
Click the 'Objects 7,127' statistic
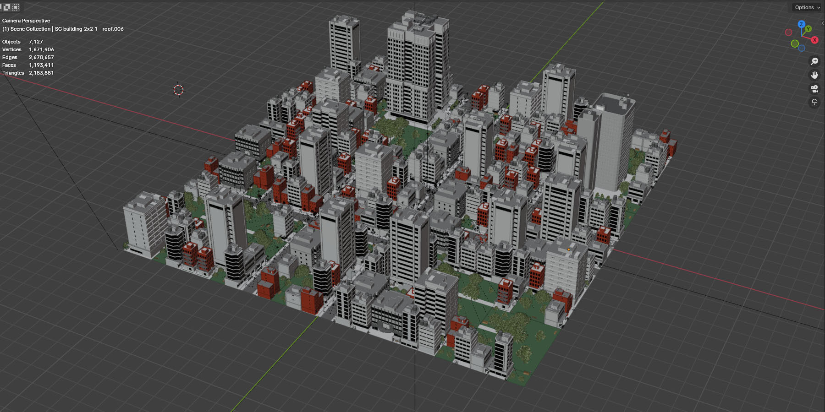[x=22, y=42]
